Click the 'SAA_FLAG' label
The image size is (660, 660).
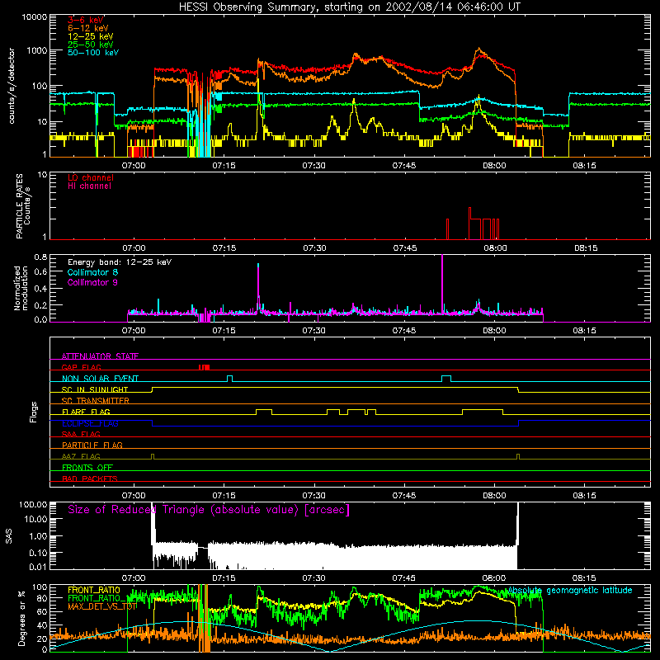[81, 434]
